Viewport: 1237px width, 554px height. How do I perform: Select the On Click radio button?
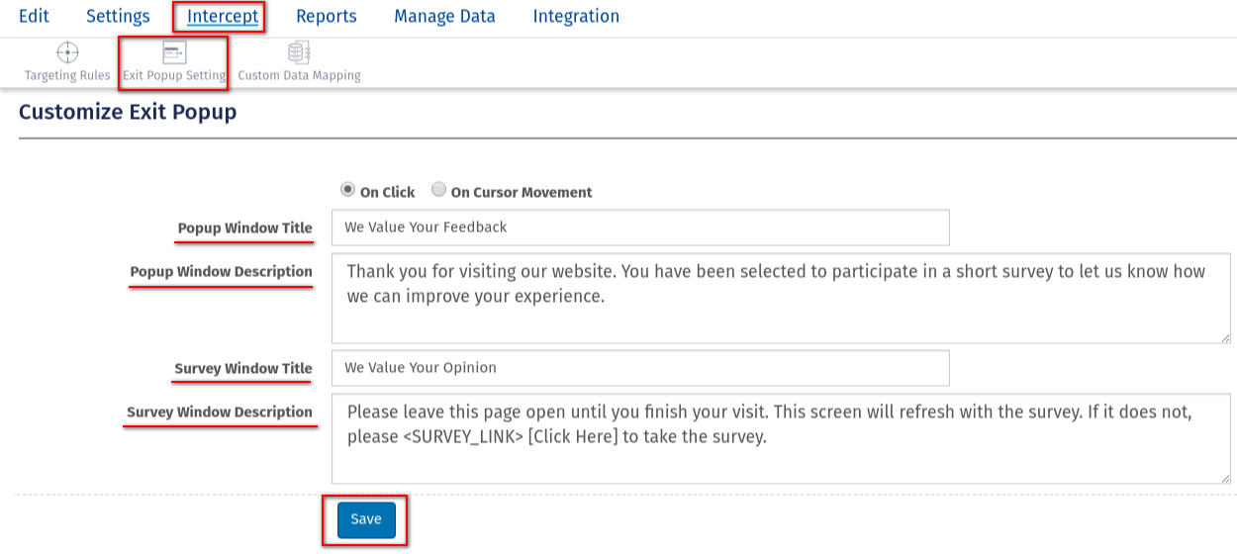(x=347, y=190)
